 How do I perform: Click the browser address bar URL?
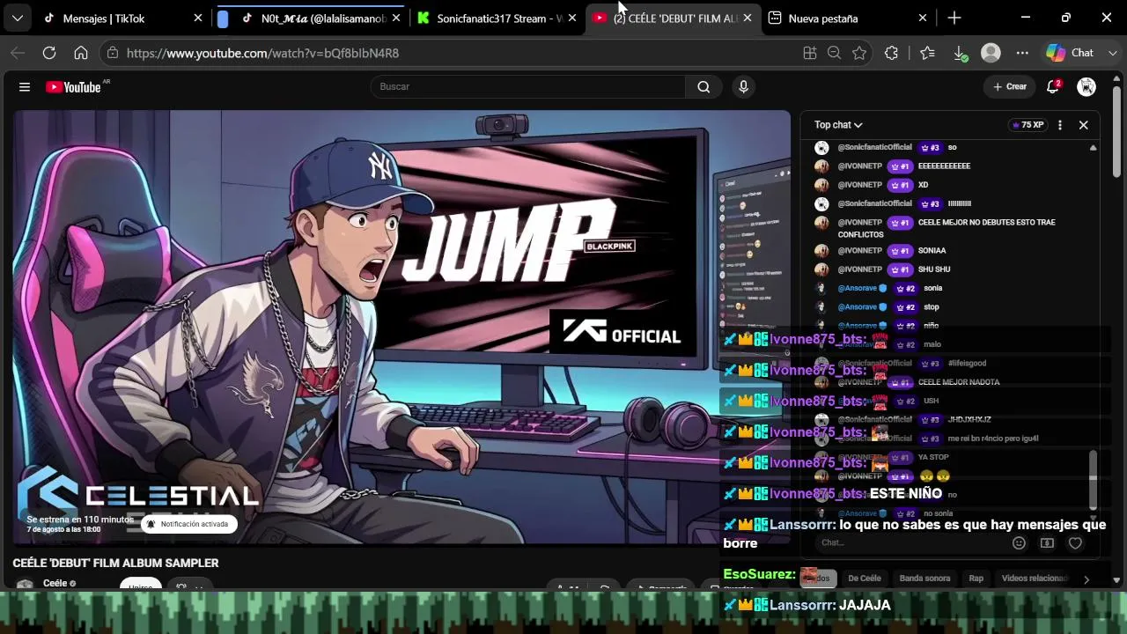point(262,53)
